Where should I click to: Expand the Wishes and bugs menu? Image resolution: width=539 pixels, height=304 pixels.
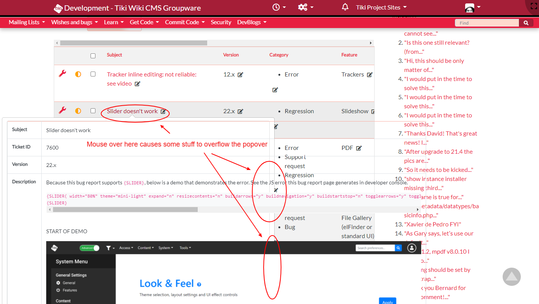[x=75, y=22]
